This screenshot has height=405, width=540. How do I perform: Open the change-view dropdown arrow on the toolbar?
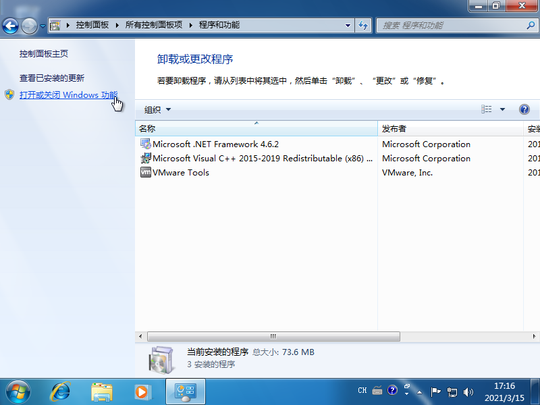click(x=502, y=109)
